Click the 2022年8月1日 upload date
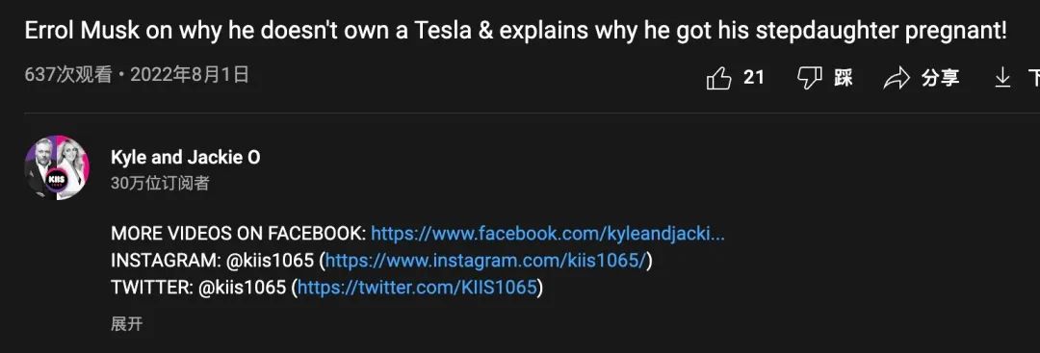Image resolution: width=1040 pixels, height=353 pixels. click(x=190, y=75)
